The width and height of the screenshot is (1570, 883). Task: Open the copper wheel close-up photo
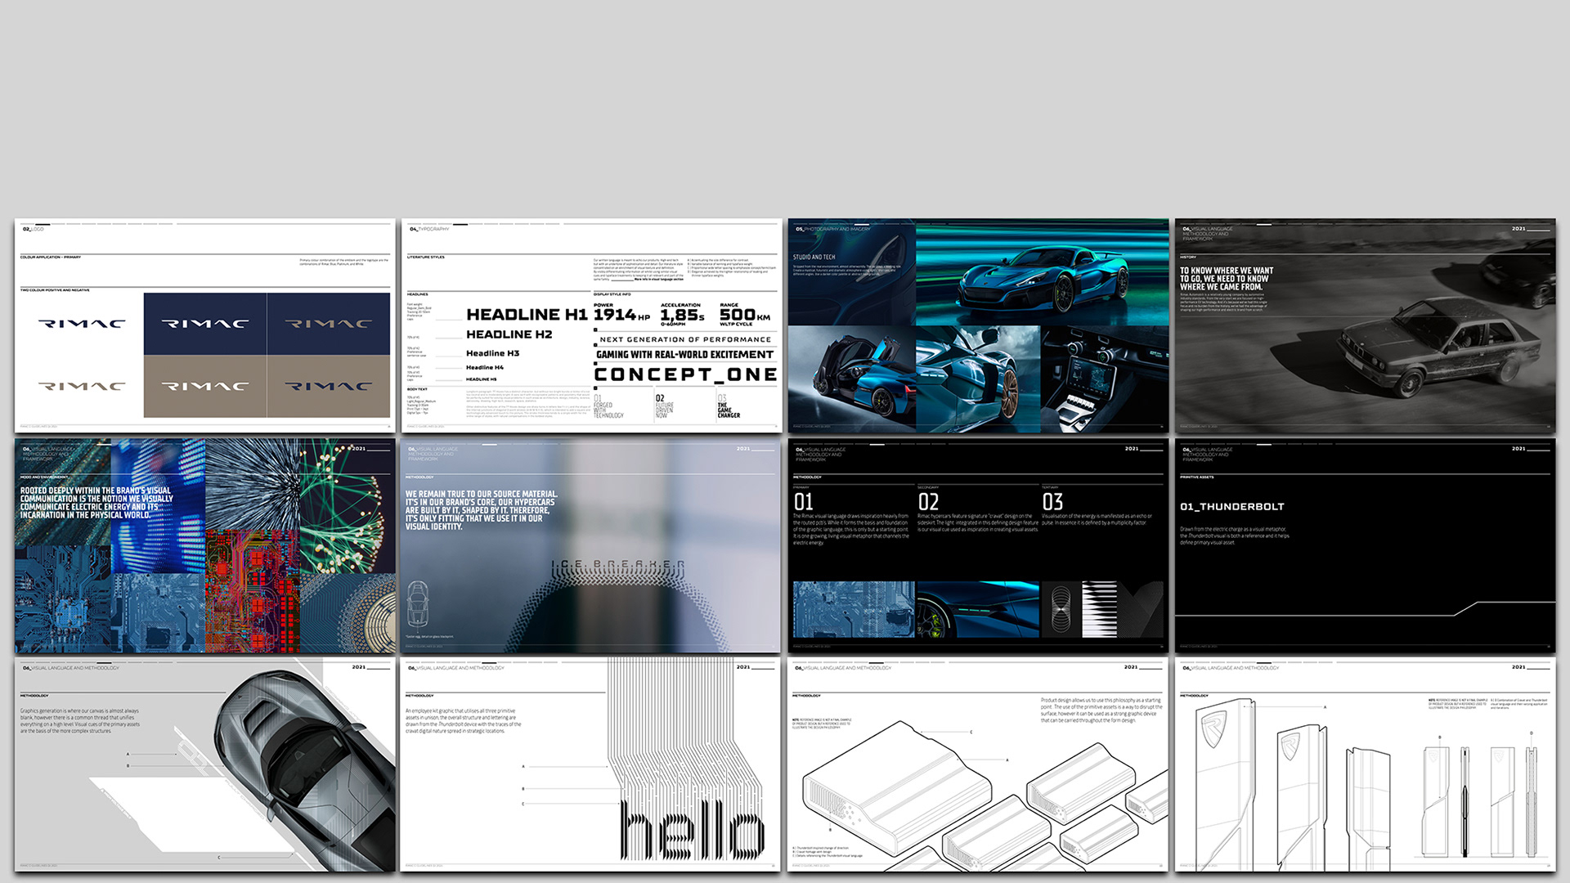tap(978, 379)
